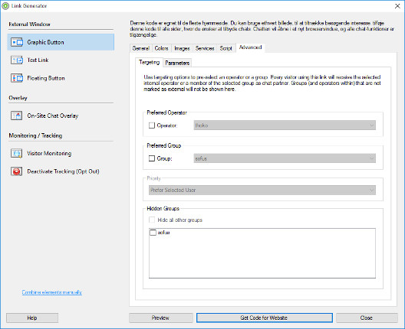Open the Prefer Selected User priority dropdown
The height and width of the screenshot is (329, 405).
point(262,191)
